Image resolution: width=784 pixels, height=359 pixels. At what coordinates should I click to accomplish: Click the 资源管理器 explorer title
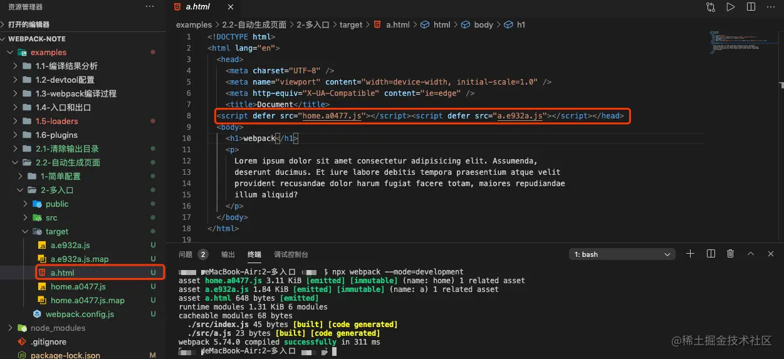(x=25, y=7)
